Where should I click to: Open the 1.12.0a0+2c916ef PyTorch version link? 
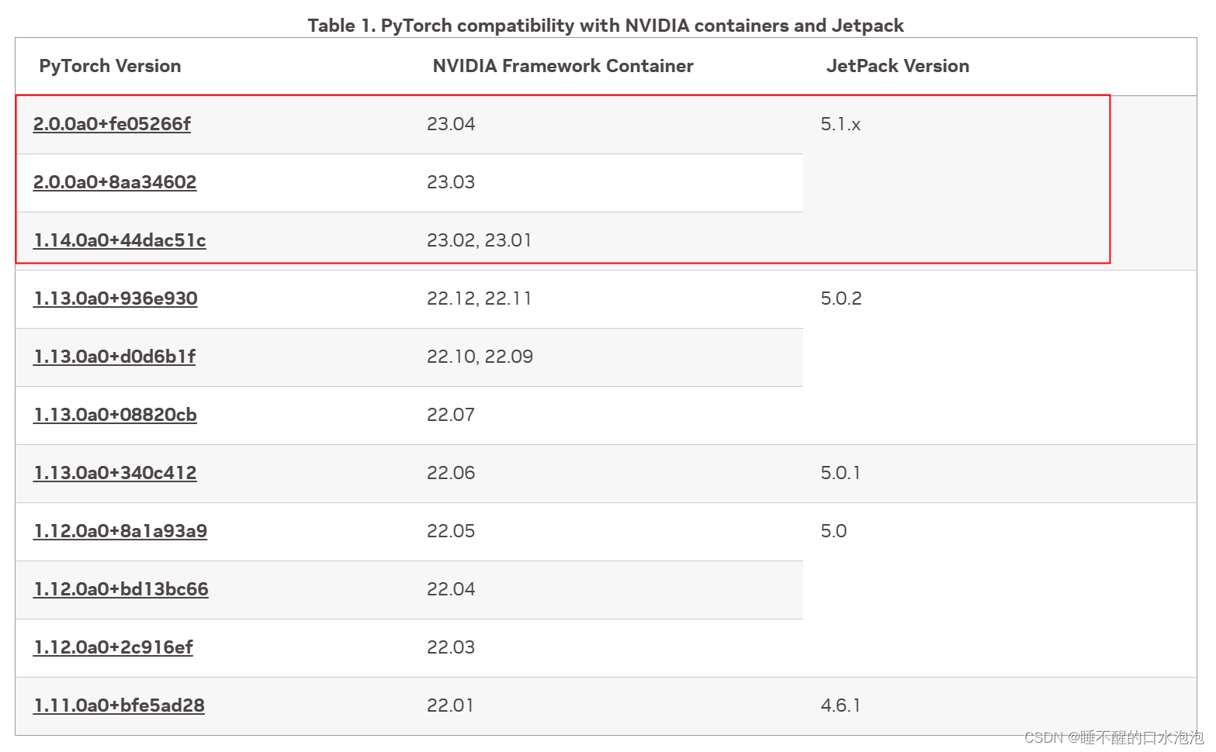(x=113, y=647)
